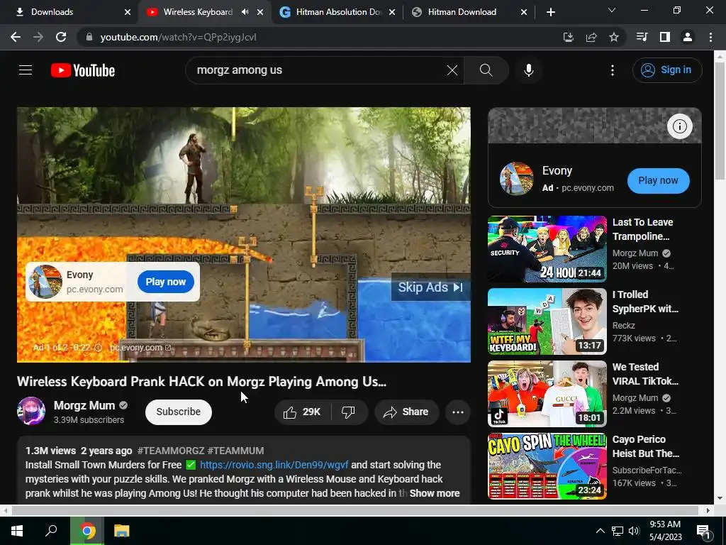Click Play now in sidebar Evony ad

pos(658,181)
